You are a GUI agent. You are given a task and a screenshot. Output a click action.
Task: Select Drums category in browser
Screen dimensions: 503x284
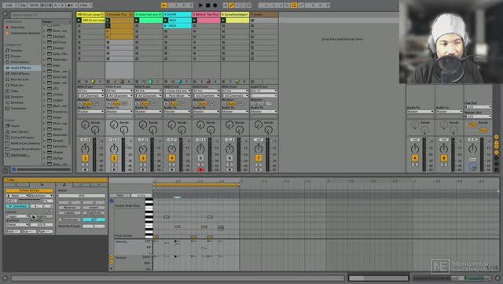[x=16, y=56]
